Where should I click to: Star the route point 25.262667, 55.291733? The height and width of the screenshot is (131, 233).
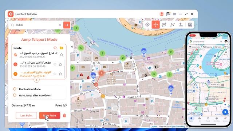60,74
